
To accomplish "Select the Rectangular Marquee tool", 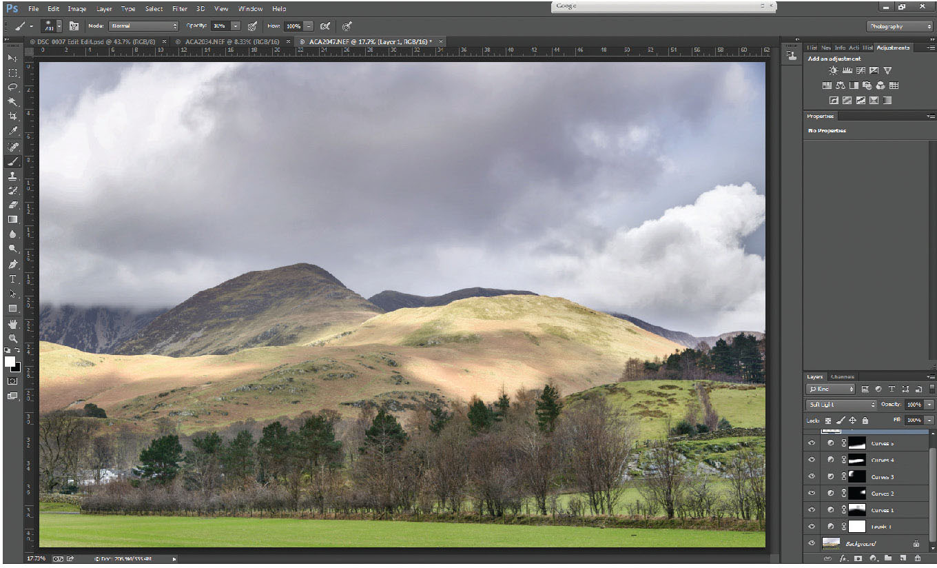I will pos(12,72).
